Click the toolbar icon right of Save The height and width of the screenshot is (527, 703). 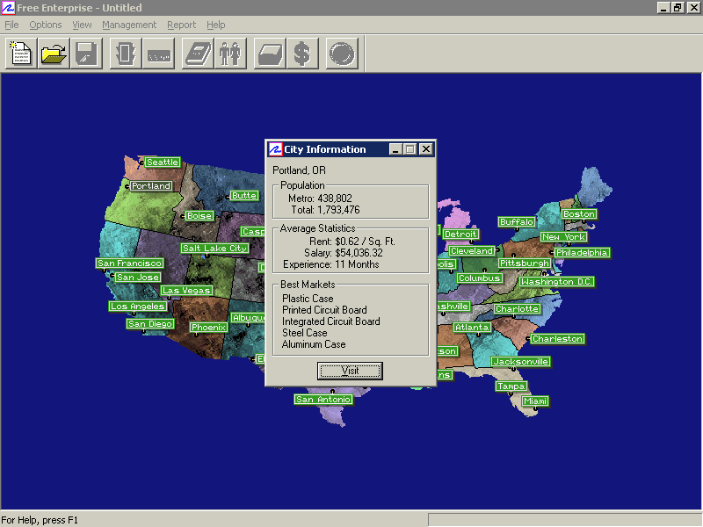click(x=126, y=54)
